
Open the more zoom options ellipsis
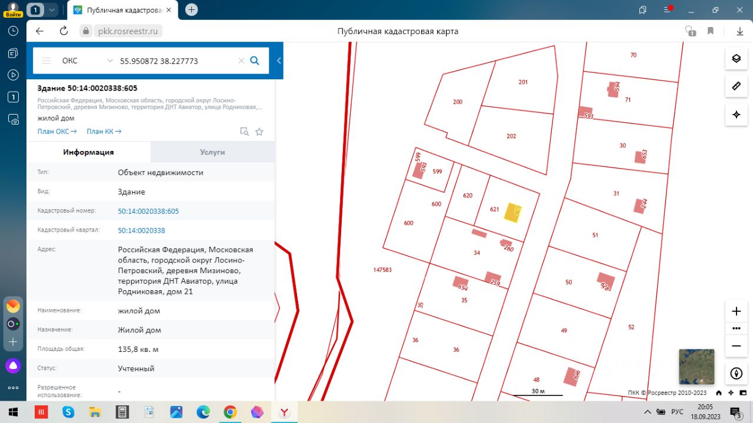pos(736,328)
